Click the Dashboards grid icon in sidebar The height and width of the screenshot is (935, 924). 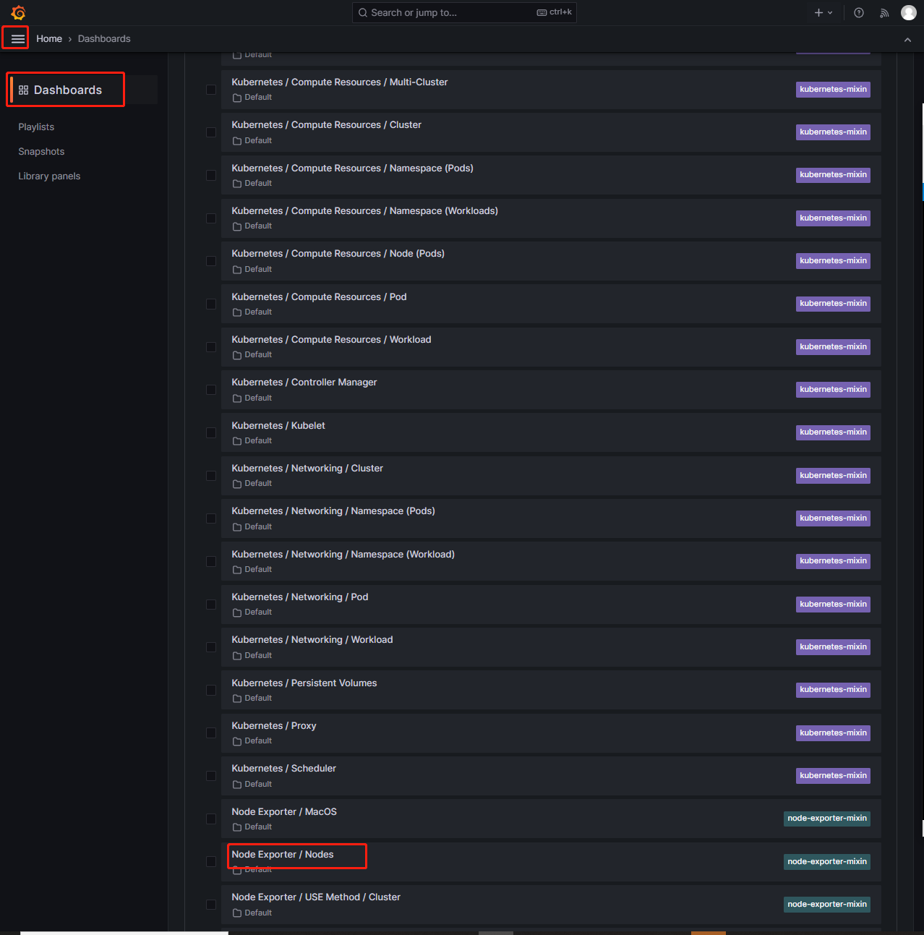click(x=24, y=90)
